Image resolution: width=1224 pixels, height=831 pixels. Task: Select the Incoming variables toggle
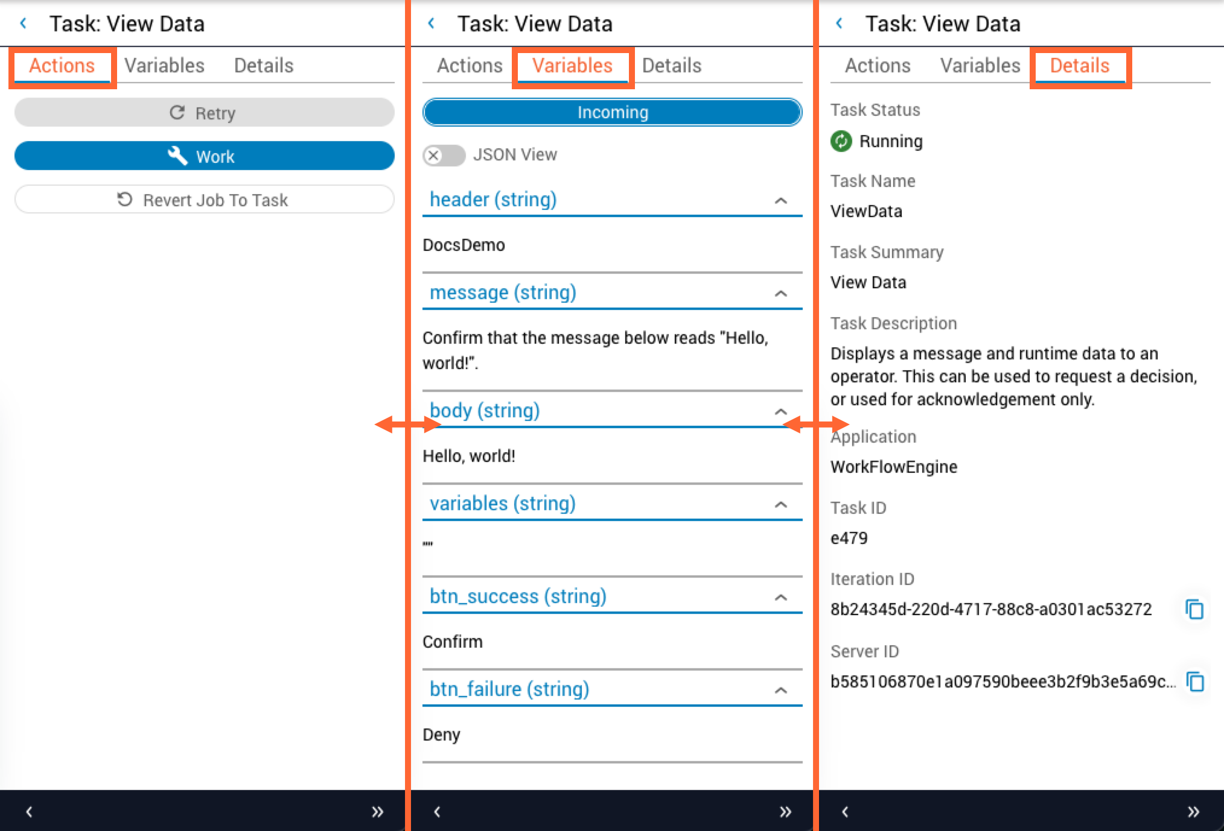click(612, 112)
